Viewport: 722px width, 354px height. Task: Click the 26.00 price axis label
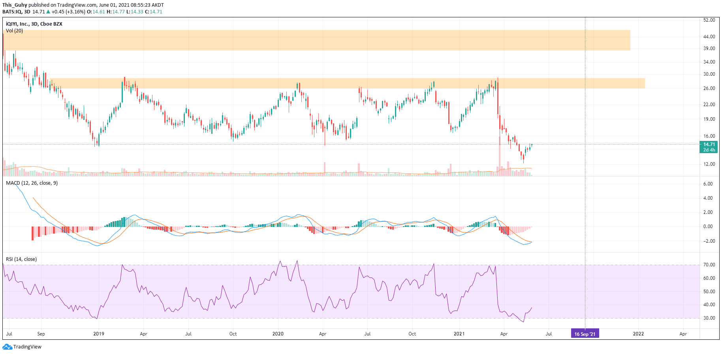(709, 88)
